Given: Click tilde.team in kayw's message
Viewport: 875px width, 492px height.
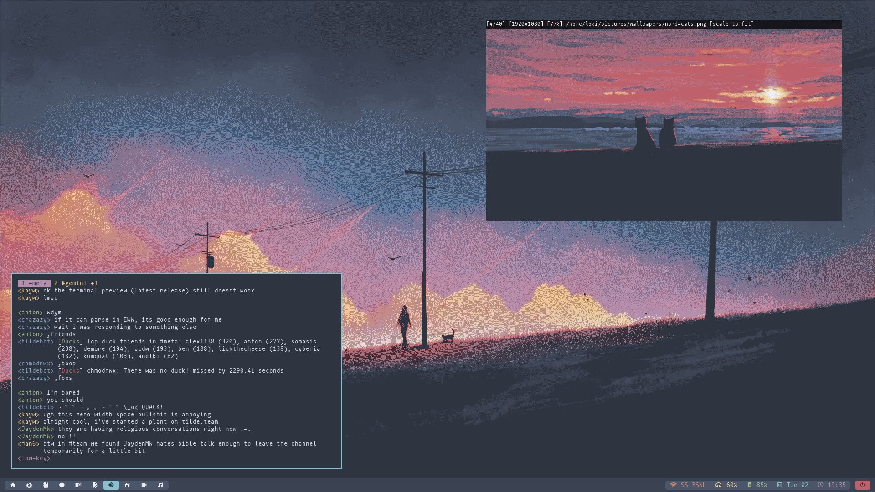Looking at the screenshot, I should click(201, 421).
